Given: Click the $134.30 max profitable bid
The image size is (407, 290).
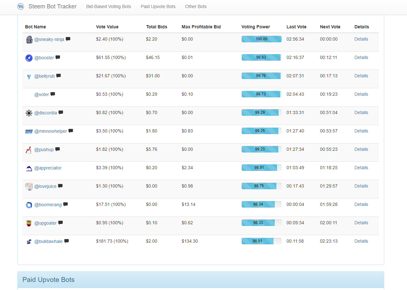Looking at the screenshot, I should 190,241.
